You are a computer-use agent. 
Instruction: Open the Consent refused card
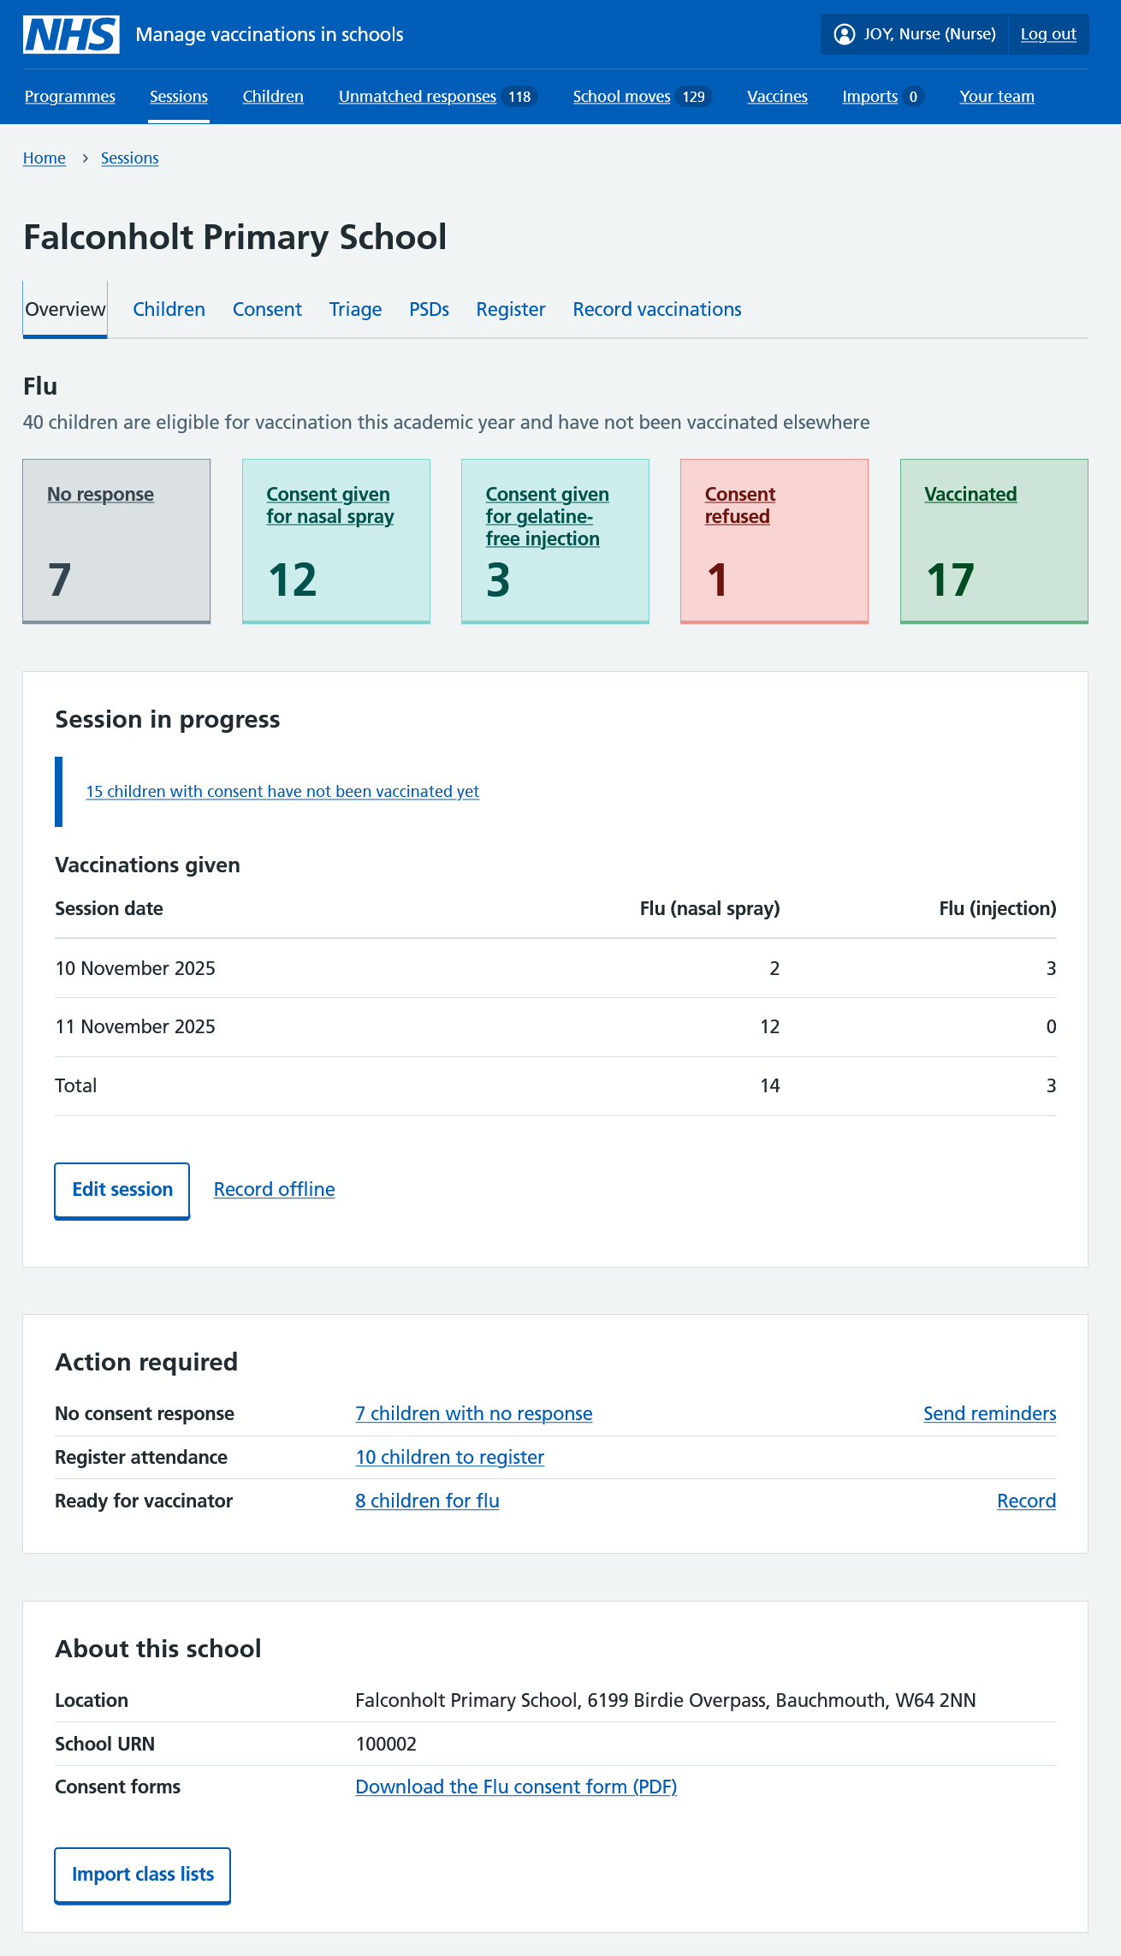click(x=774, y=541)
